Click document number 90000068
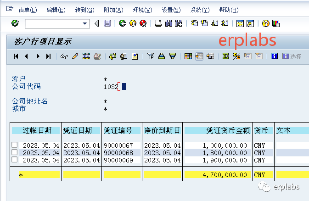The width and height of the screenshot is (309, 201). tap(118, 153)
